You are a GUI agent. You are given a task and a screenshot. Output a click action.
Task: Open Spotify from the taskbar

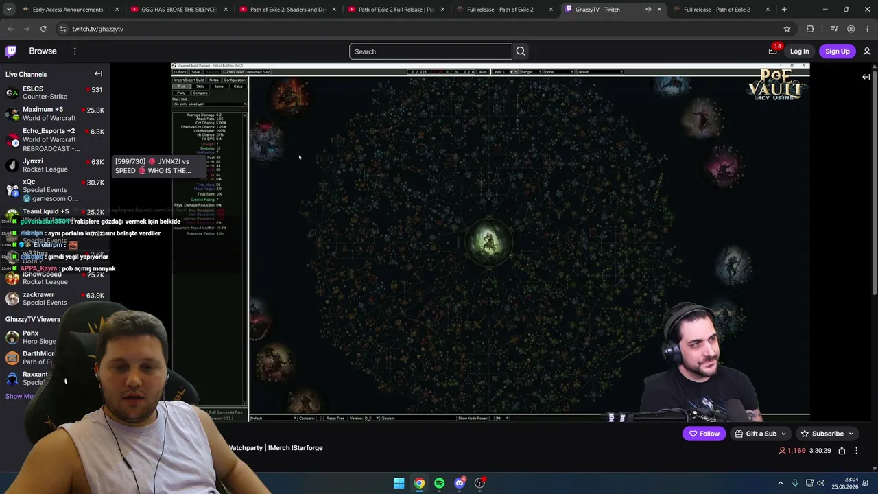[x=439, y=483]
